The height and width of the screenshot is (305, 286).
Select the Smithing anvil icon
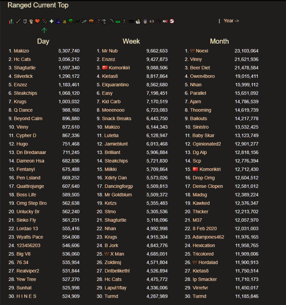[104, 22]
